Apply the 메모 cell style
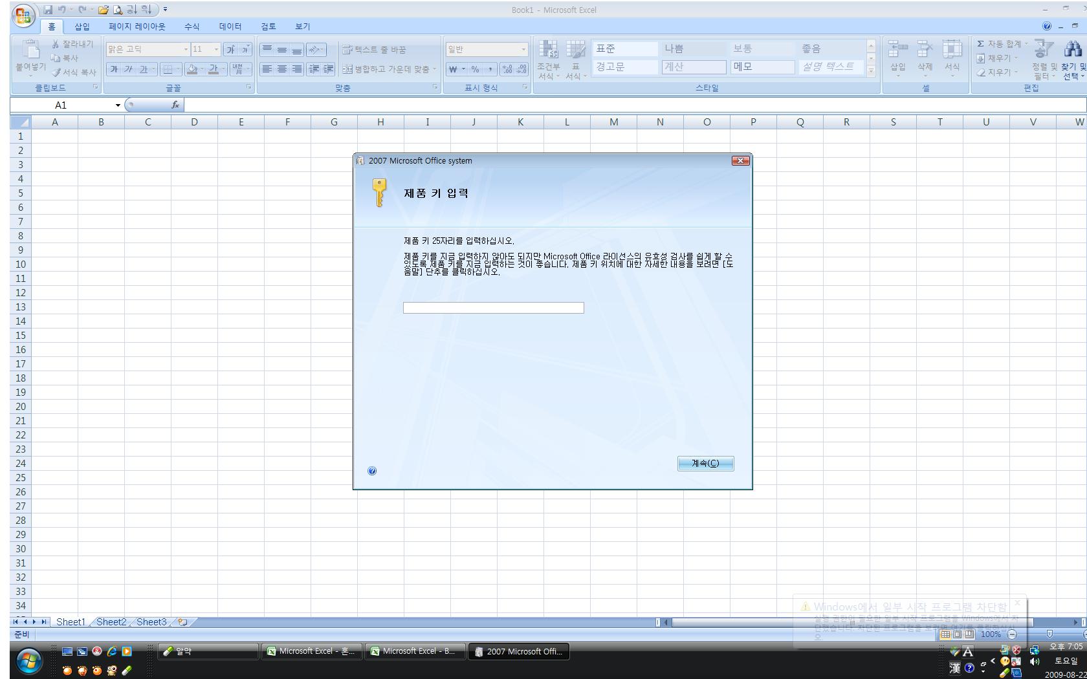 [x=762, y=67]
